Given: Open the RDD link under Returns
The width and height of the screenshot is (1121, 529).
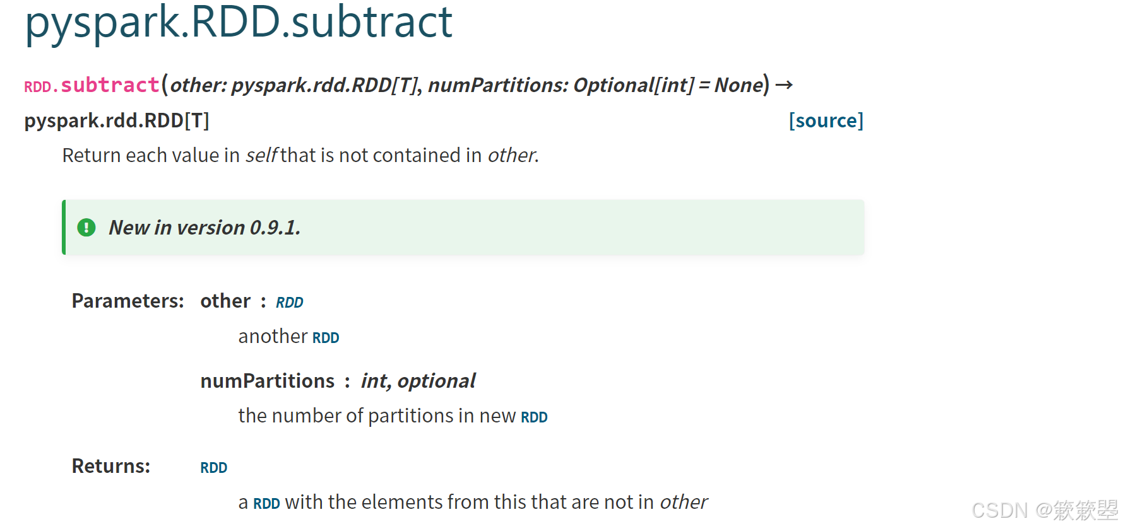Looking at the screenshot, I should click(x=214, y=468).
